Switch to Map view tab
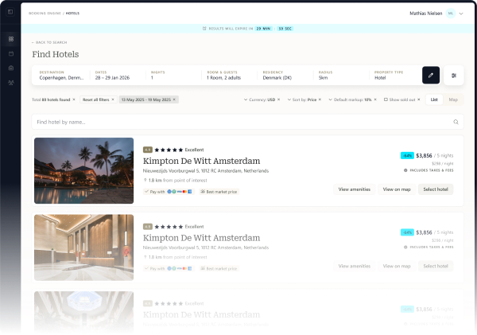477x335 pixels. [453, 99]
